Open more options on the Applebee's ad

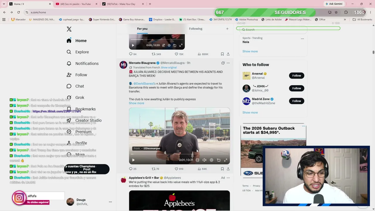228,178
